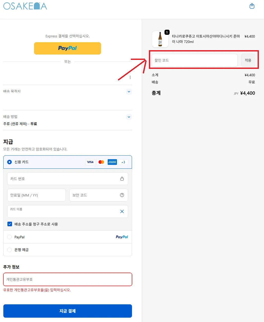The image size is (264, 322).
Task: Show additional card brands +3 badge
Action: (x=123, y=162)
